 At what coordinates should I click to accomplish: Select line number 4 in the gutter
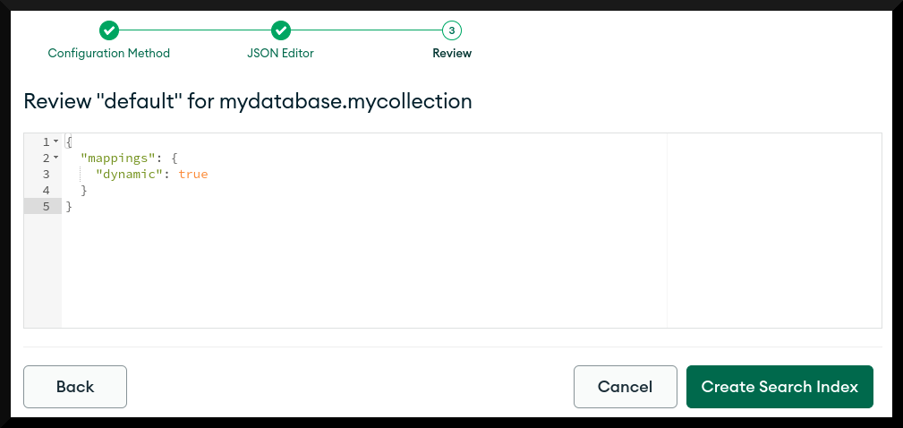[46, 190]
